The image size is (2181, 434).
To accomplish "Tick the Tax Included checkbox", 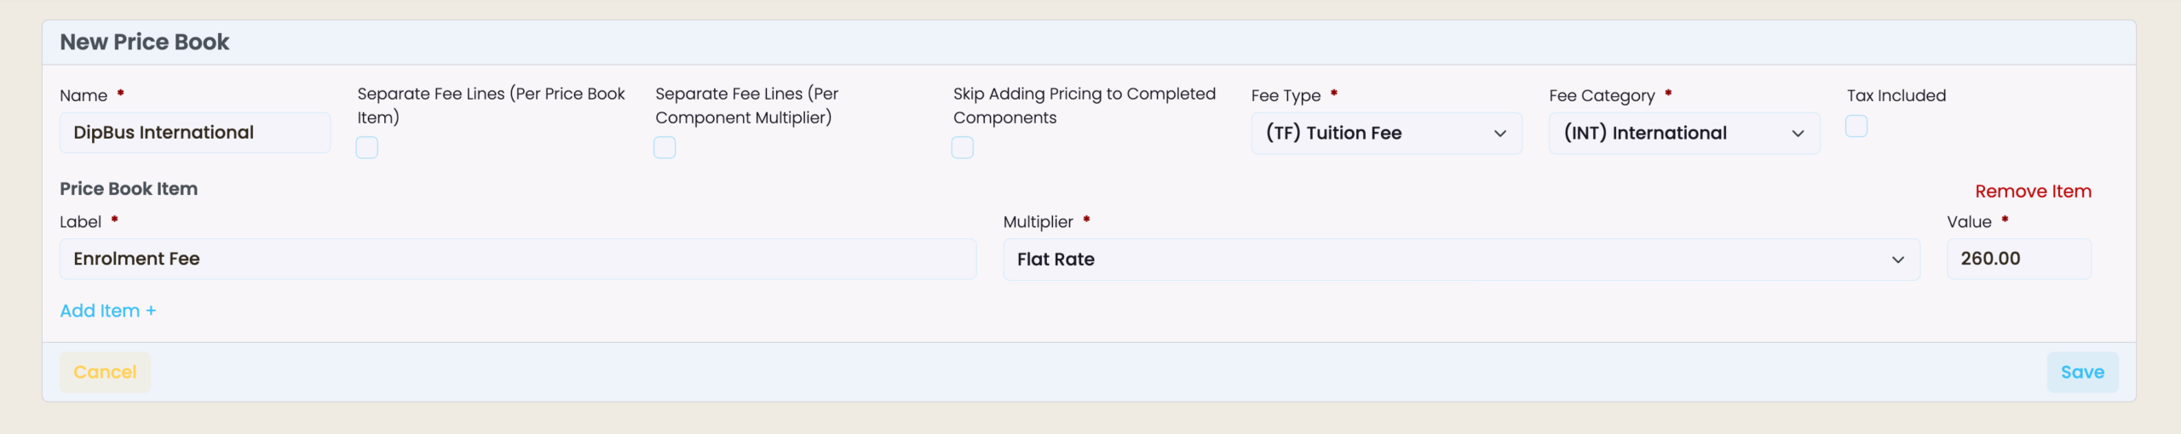I will pyautogui.click(x=1856, y=127).
